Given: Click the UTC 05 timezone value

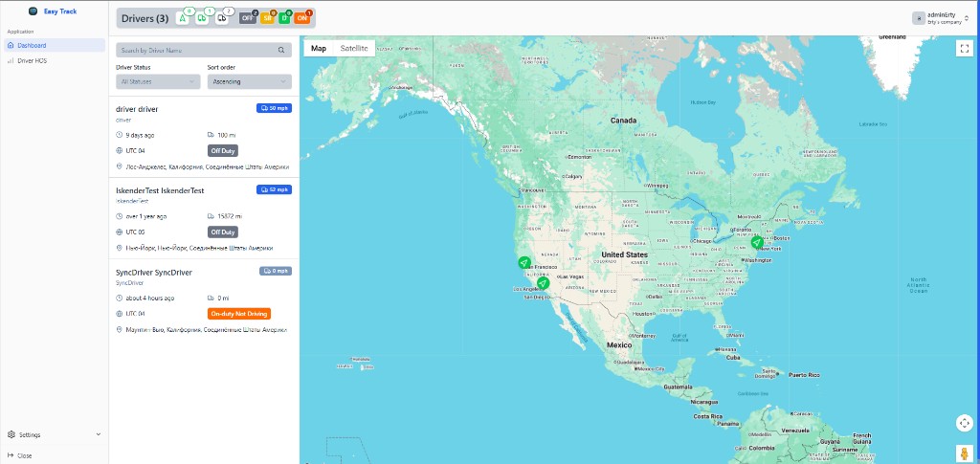Looking at the screenshot, I should (x=136, y=232).
